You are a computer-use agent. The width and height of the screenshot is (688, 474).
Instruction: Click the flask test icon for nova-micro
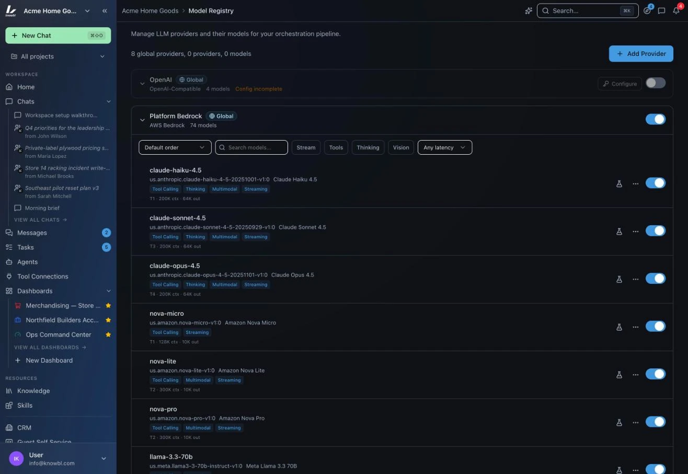point(619,327)
